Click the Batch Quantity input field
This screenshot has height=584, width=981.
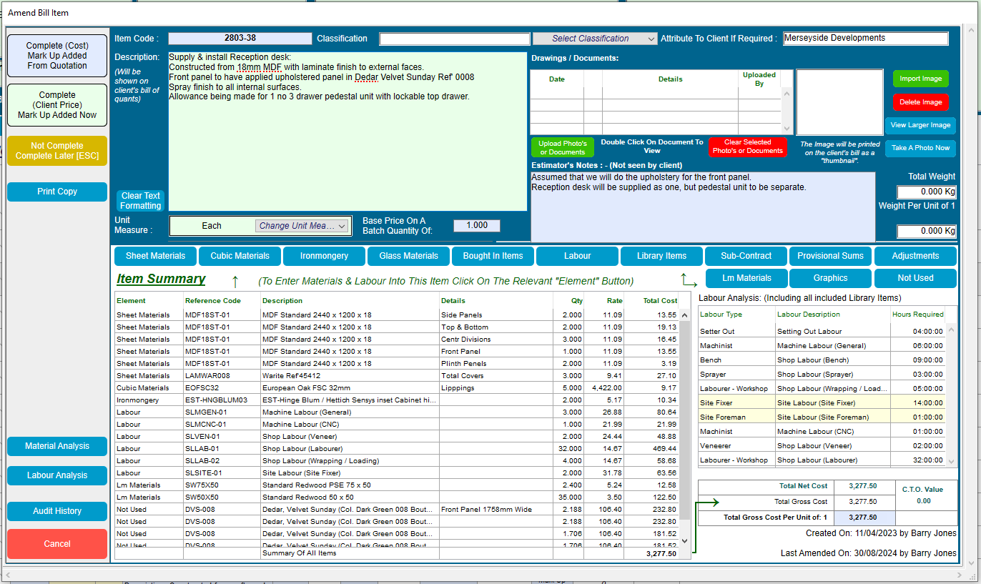476,225
